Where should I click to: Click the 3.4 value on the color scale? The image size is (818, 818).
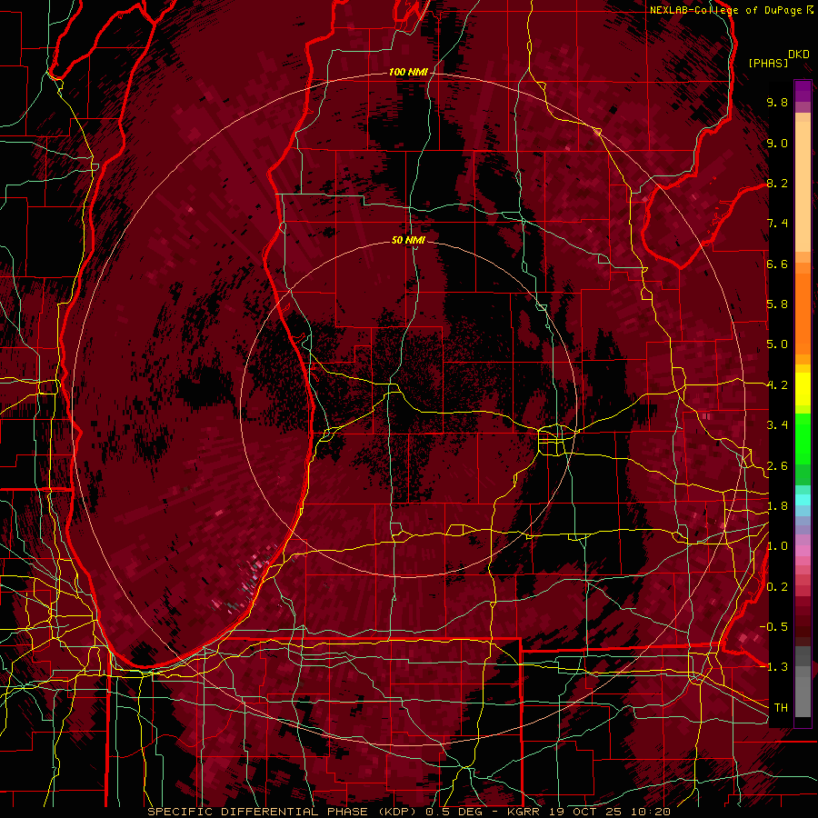[777, 425]
